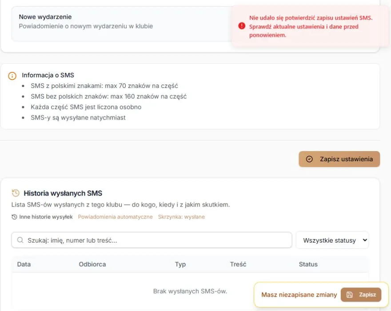Click the red error alert icon
This screenshot has width=391, height=311.
[x=242, y=26]
